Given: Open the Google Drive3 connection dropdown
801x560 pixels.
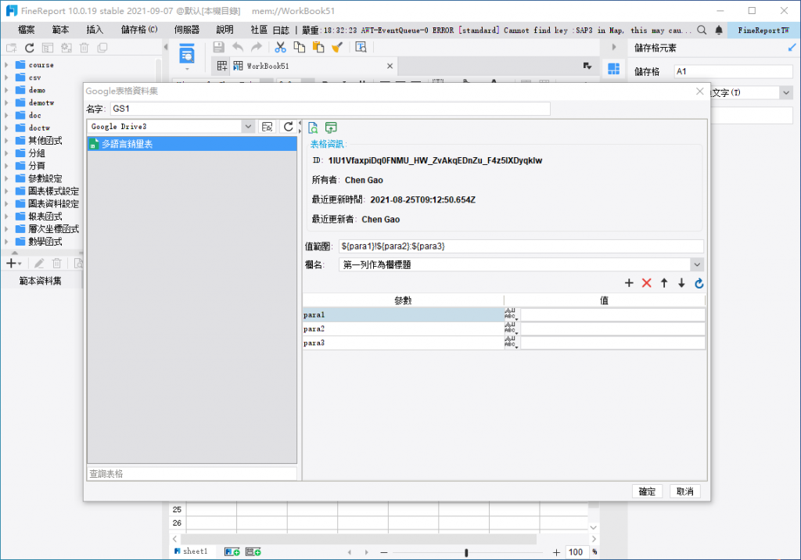Looking at the screenshot, I should [248, 126].
